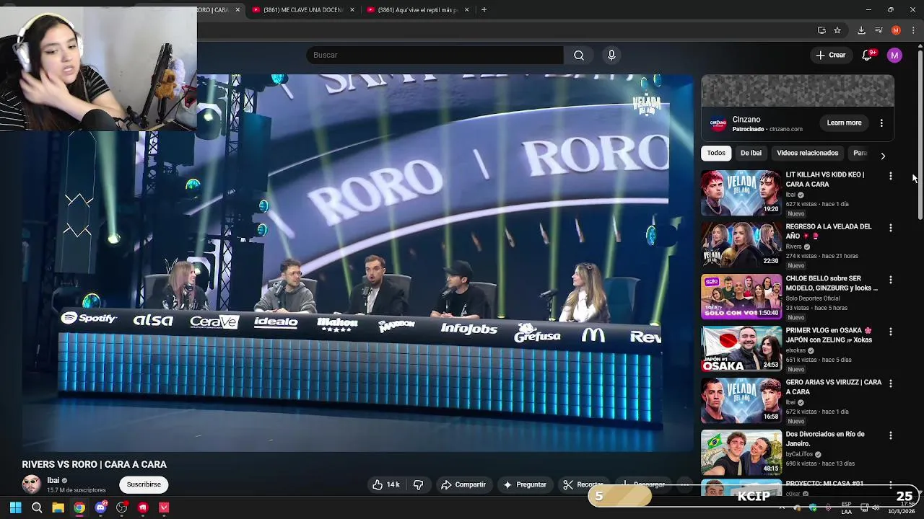Open the Rivers channel name
This screenshot has height=519, width=924.
pyautogui.click(x=794, y=247)
